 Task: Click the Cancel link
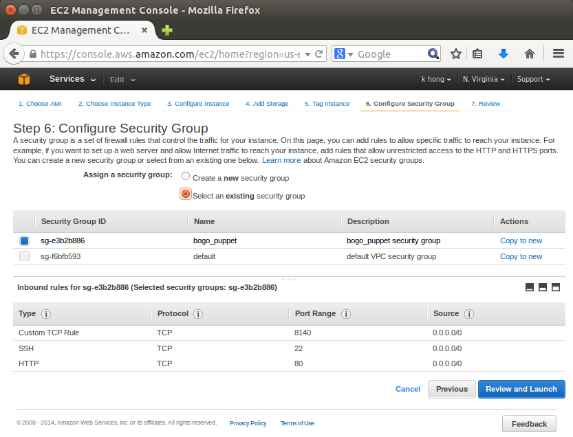coord(408,389)
